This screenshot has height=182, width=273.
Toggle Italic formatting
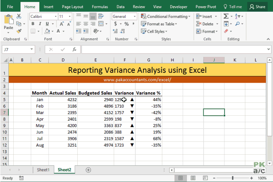pos(40,24)
